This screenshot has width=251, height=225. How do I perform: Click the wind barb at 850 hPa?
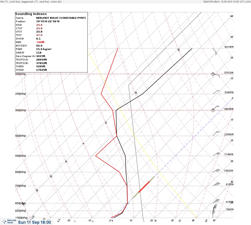pos(216,201)
